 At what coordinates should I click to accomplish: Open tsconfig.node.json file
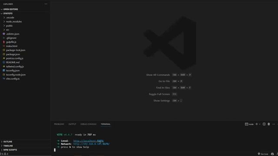pos(16,75)
